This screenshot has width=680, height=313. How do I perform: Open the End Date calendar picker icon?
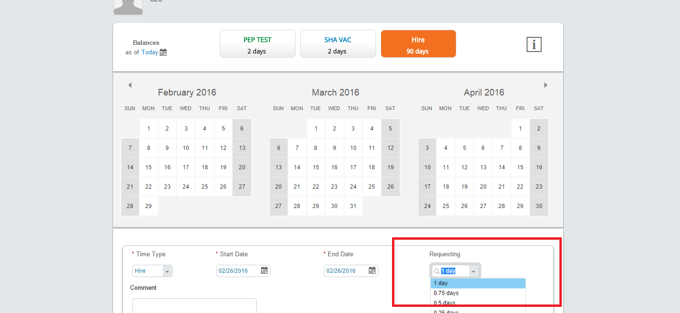[372, 270]
